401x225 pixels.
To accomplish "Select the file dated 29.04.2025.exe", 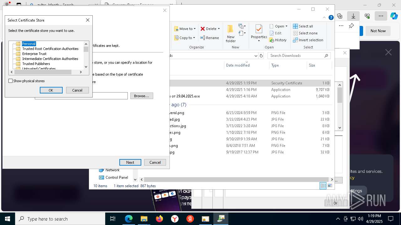I will [x=250, y=96].
